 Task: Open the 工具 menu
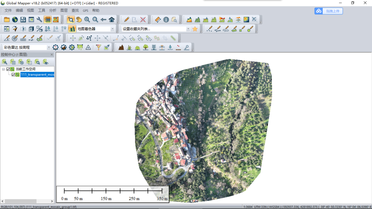(42, 10)
